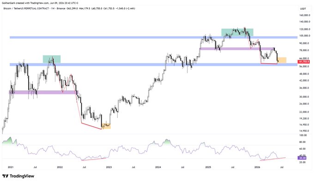
Task: Click the USDT currency label
Action: coord(303,9)
